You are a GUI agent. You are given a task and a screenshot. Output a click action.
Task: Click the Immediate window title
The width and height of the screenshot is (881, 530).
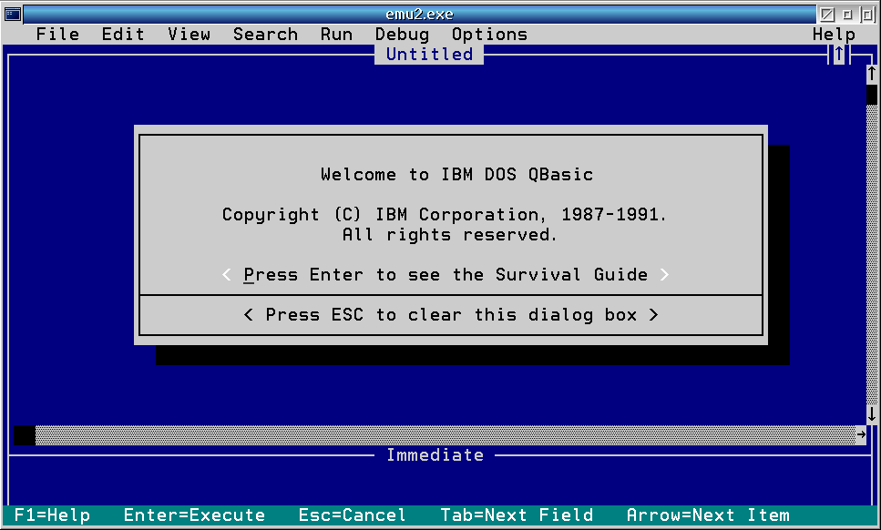(x=435, y=455)
